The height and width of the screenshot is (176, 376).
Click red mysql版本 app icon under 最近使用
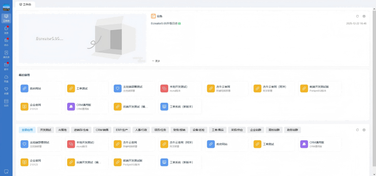pyautogui.click(x=164, y=88)
